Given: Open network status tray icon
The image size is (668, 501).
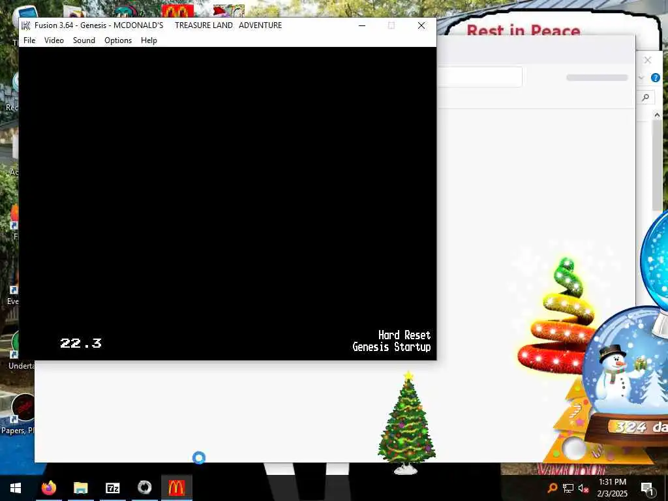Looking at the screenshot, I should coord(568,488).
